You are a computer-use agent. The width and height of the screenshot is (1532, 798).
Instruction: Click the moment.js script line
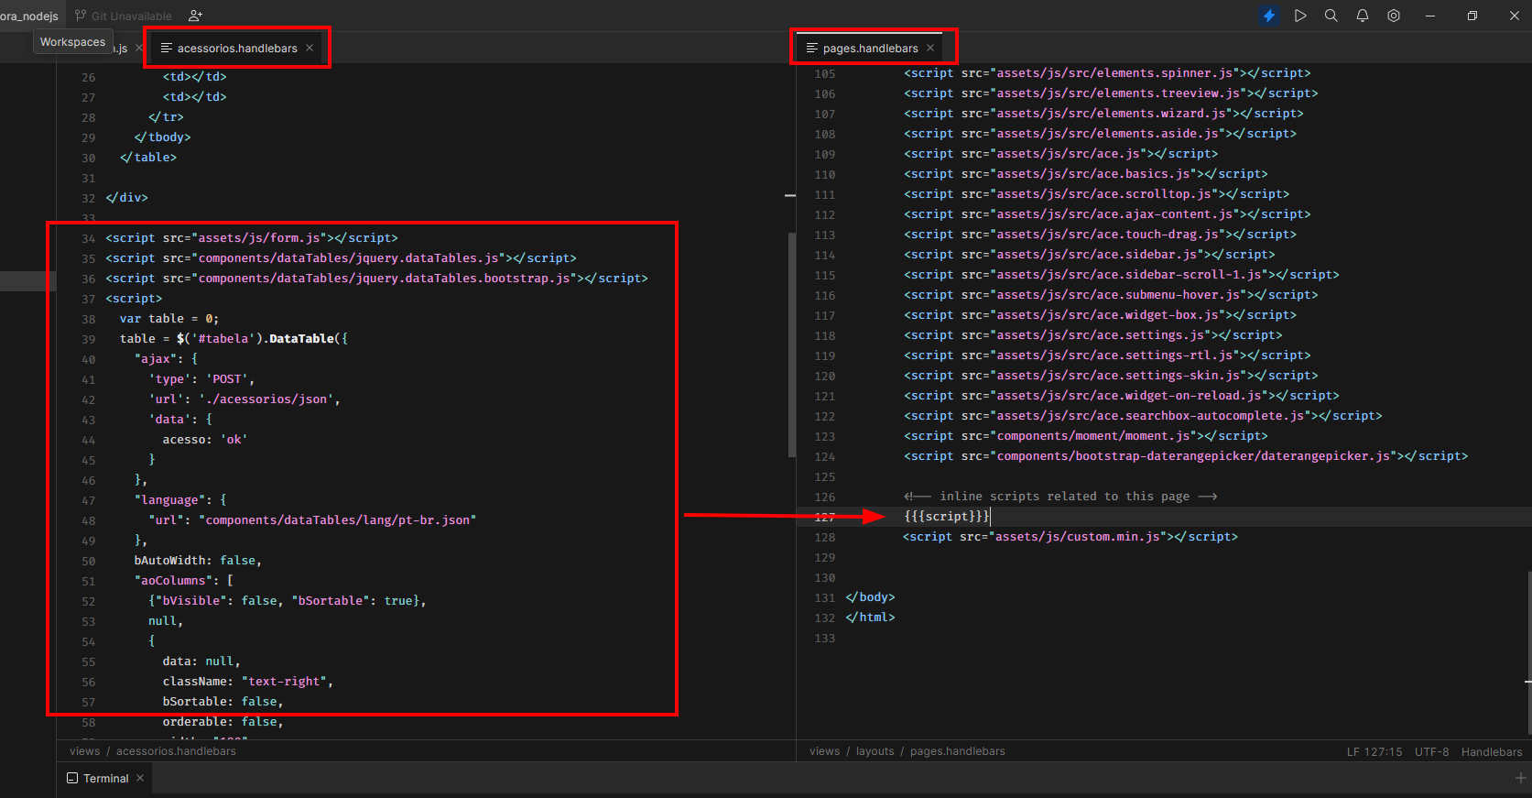coord(1086,436)
